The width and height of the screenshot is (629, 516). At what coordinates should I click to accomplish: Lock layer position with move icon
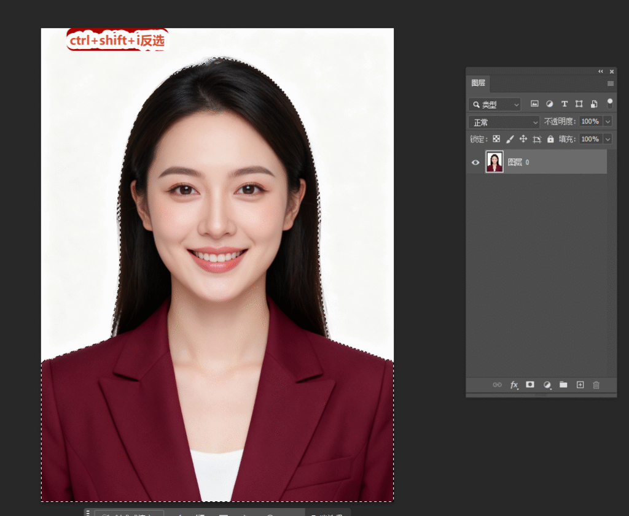[x=523, y=139]
